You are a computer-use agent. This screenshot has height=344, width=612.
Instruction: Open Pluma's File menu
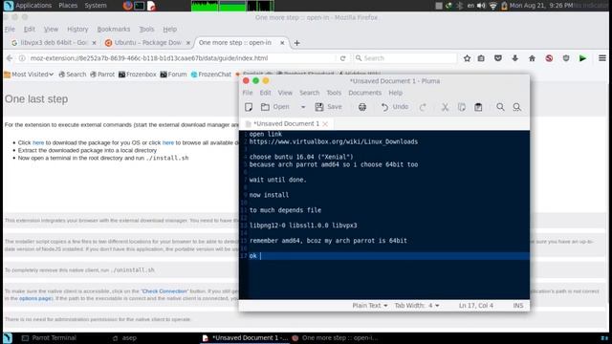coord(248,93)
